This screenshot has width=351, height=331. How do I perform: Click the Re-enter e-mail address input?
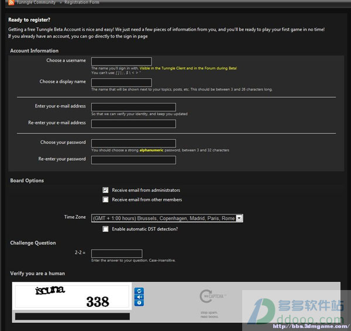pyautogui.click(x=133, y=123)
